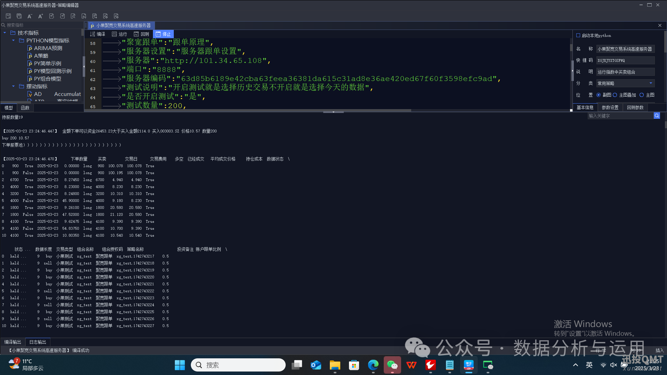Viewport: 667px width, 375px height.
Task: Select the 主图 position radio button
Action: point(642,95)
